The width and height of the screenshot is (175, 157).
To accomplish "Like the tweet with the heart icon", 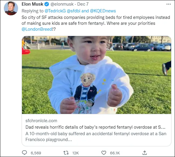I will 104,153.
